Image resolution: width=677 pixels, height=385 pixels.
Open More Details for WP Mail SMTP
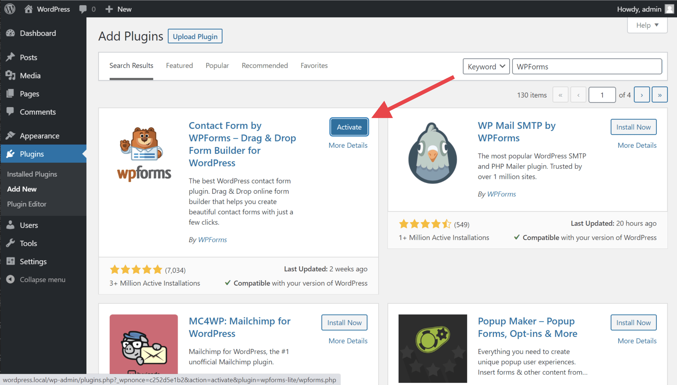[637, 145]
